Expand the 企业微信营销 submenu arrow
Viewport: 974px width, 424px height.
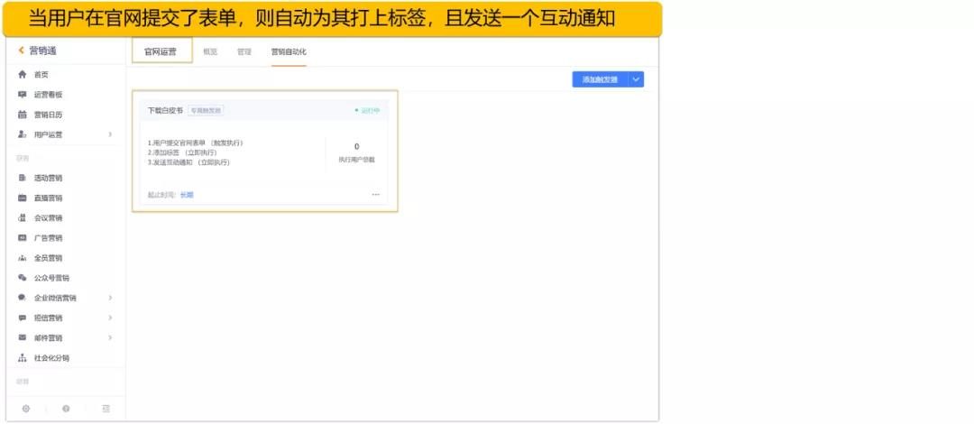[110, 298]
